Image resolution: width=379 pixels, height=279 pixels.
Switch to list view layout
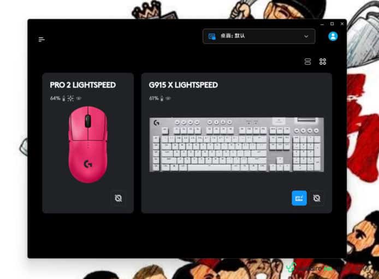point(307,62)
